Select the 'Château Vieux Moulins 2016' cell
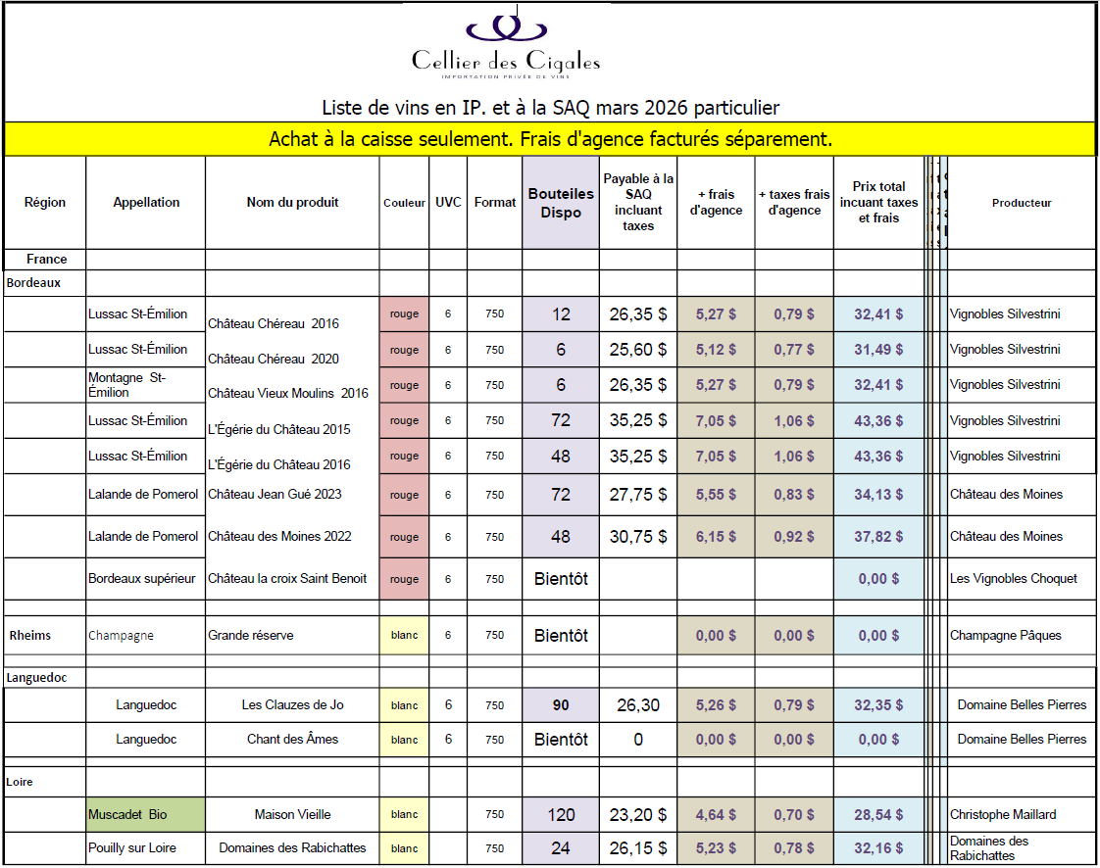Image resolution: width=1100 pixels, height=868 pixels. [292, 385]
